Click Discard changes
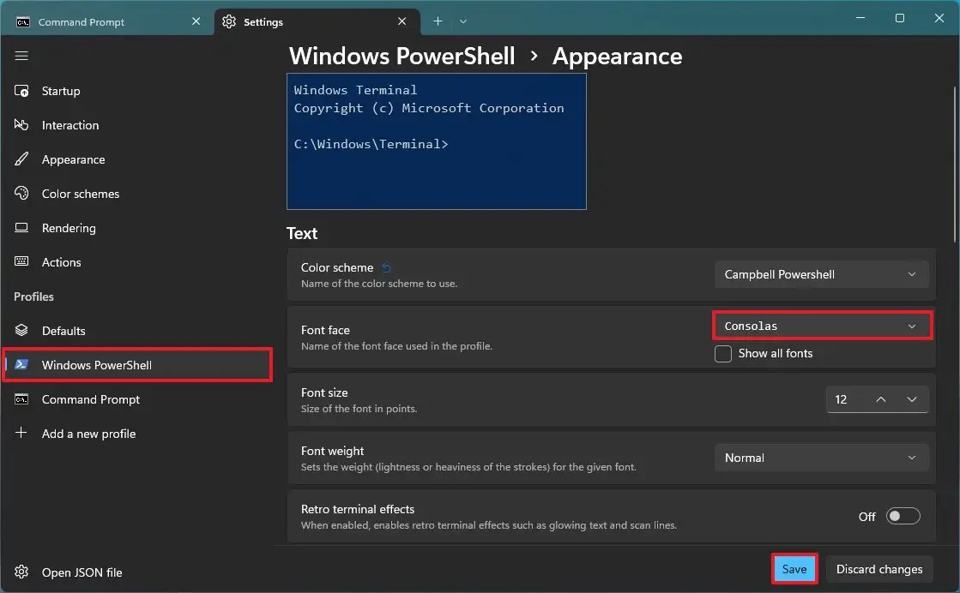Screen dimensions: 960x593 tap(878, 568)
